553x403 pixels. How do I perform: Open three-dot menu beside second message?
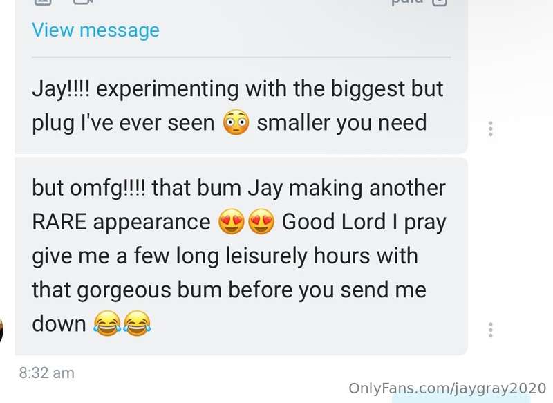click(x=490, y=330)
